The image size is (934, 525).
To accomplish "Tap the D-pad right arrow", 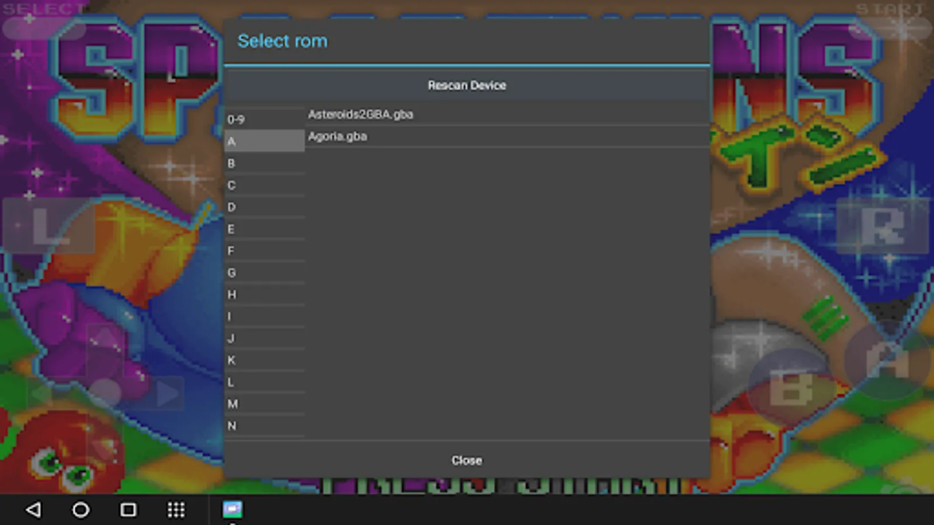I will coord(166,394).
